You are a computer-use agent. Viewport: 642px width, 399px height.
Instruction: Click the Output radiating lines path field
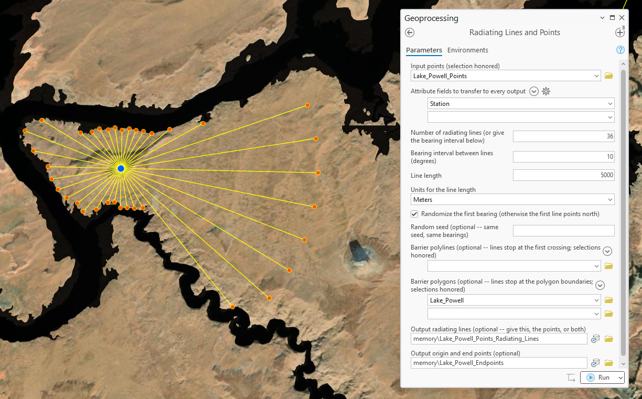point(499,339)
